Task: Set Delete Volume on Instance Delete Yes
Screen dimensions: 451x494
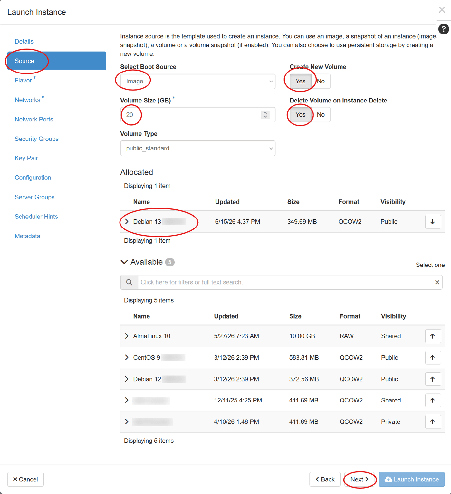Action: tap(300, 114)
